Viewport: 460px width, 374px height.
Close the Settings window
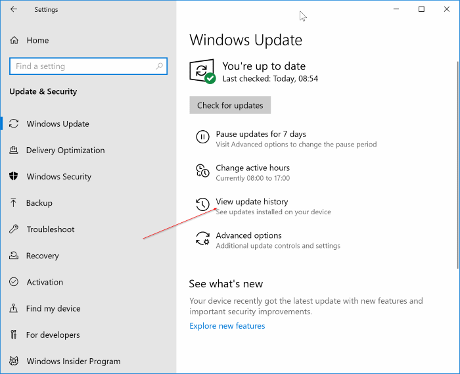pos(446,9)
